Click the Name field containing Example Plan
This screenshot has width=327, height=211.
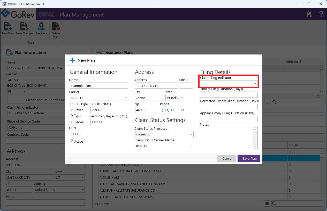point(99,86)
